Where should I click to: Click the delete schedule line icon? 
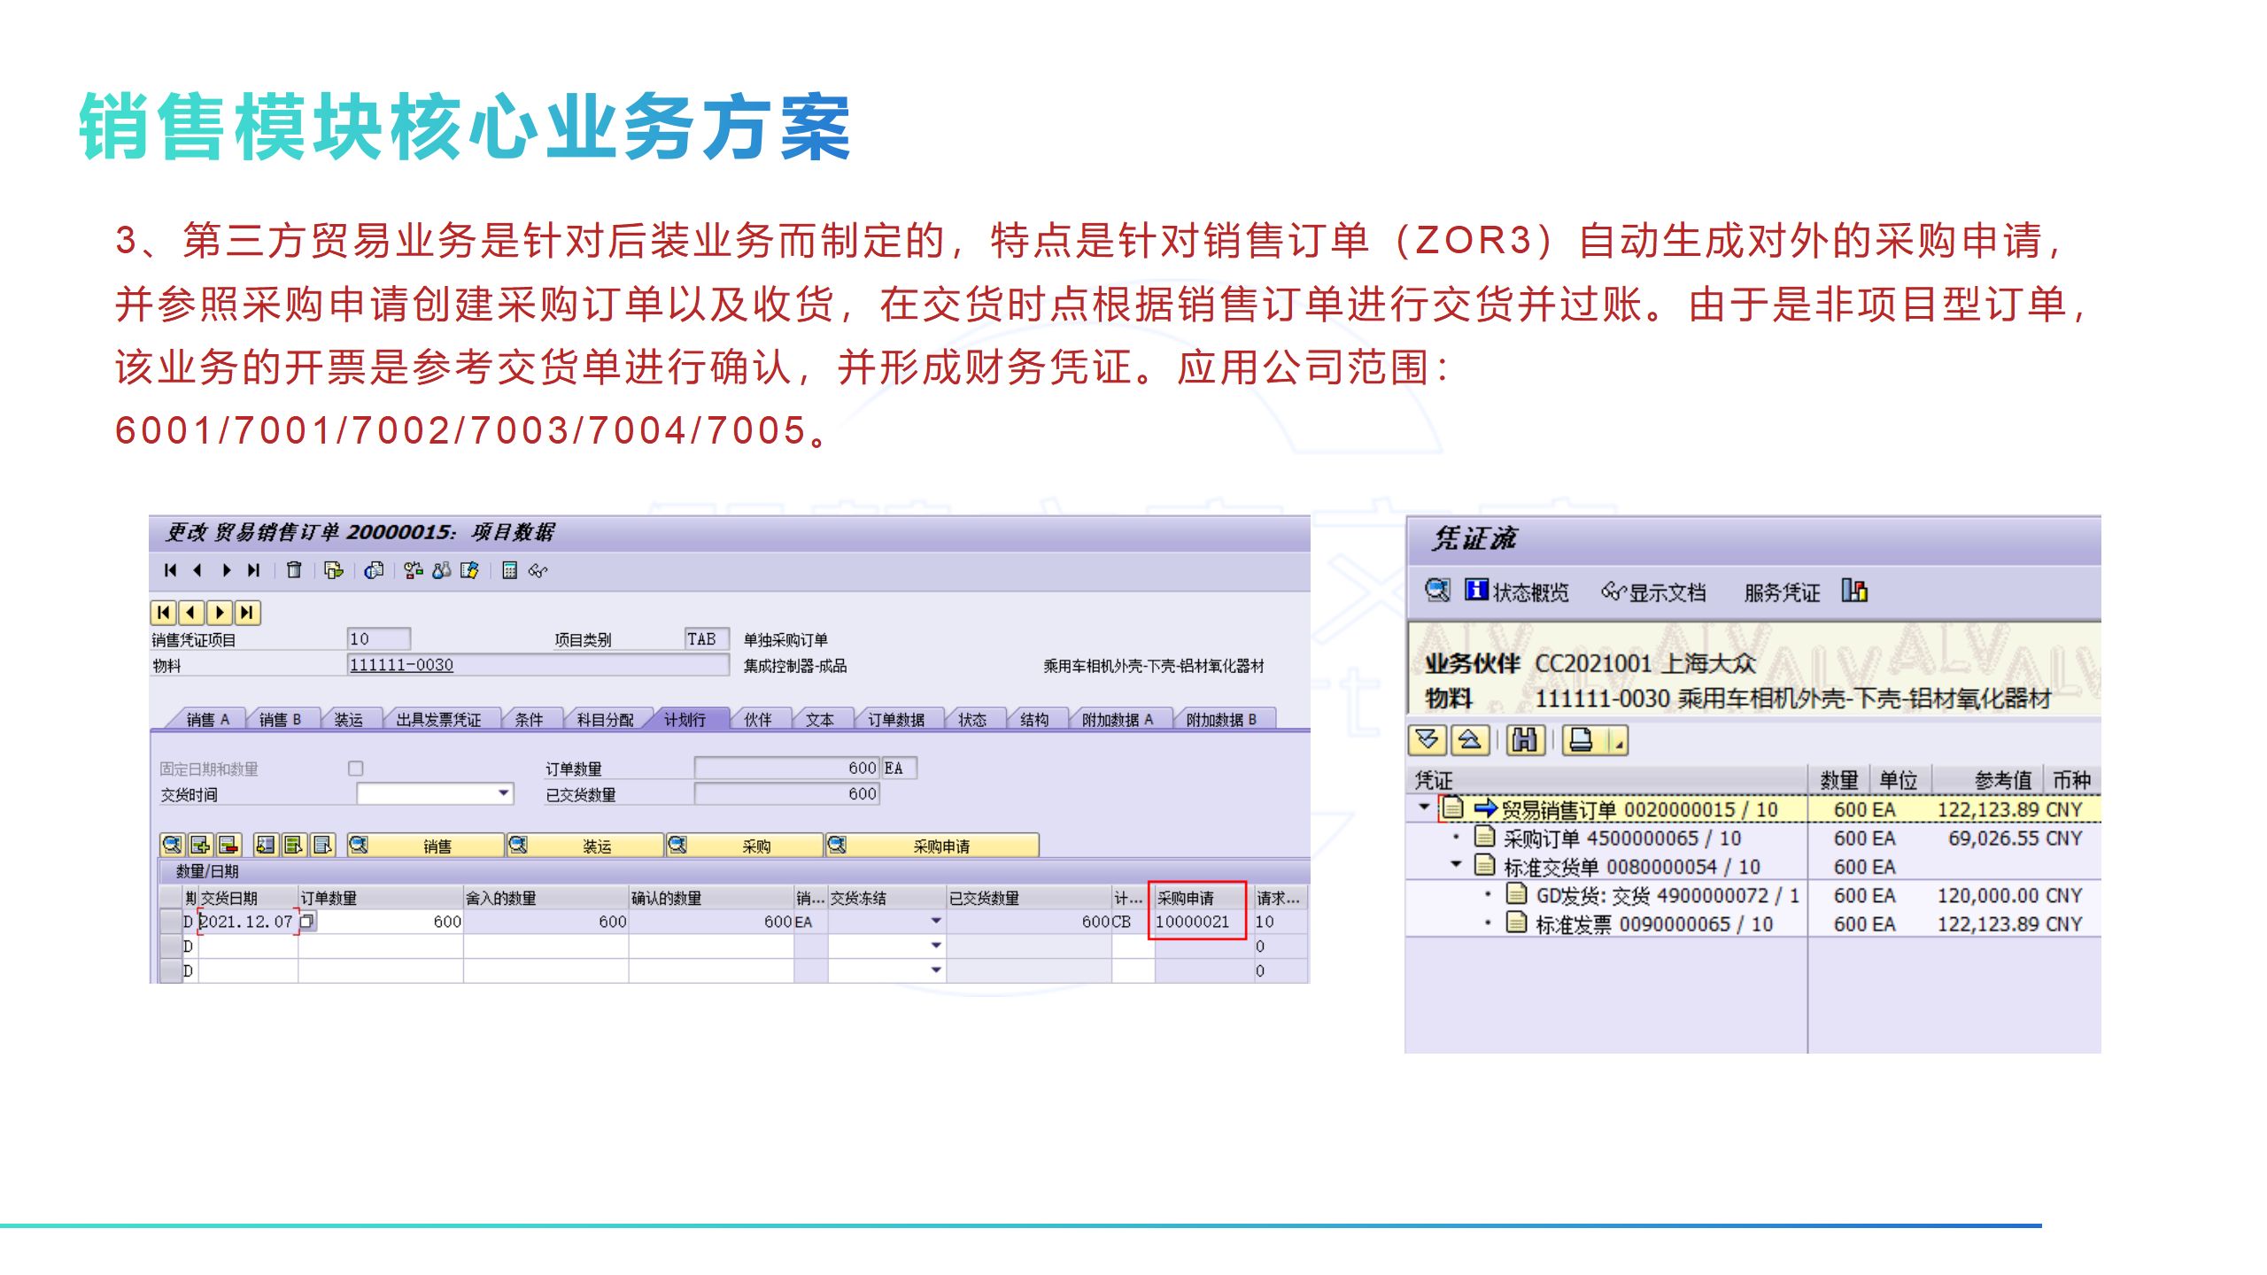tap(228, 846)
